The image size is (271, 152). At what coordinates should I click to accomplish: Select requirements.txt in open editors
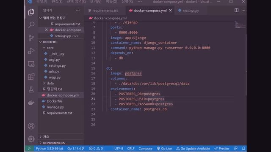(61, 24)
